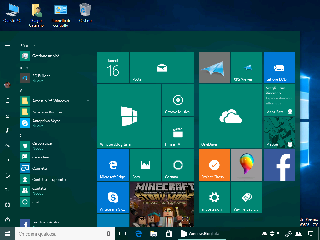Open the Foto tile

[x=146, y=165]
